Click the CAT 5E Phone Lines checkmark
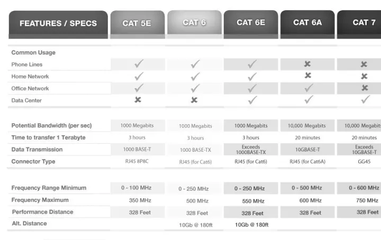Image resolution: width=381 pixels, height=240 pixels. 139,64
